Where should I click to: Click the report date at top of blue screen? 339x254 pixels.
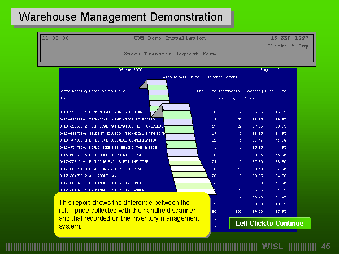[x=129, y=70]
